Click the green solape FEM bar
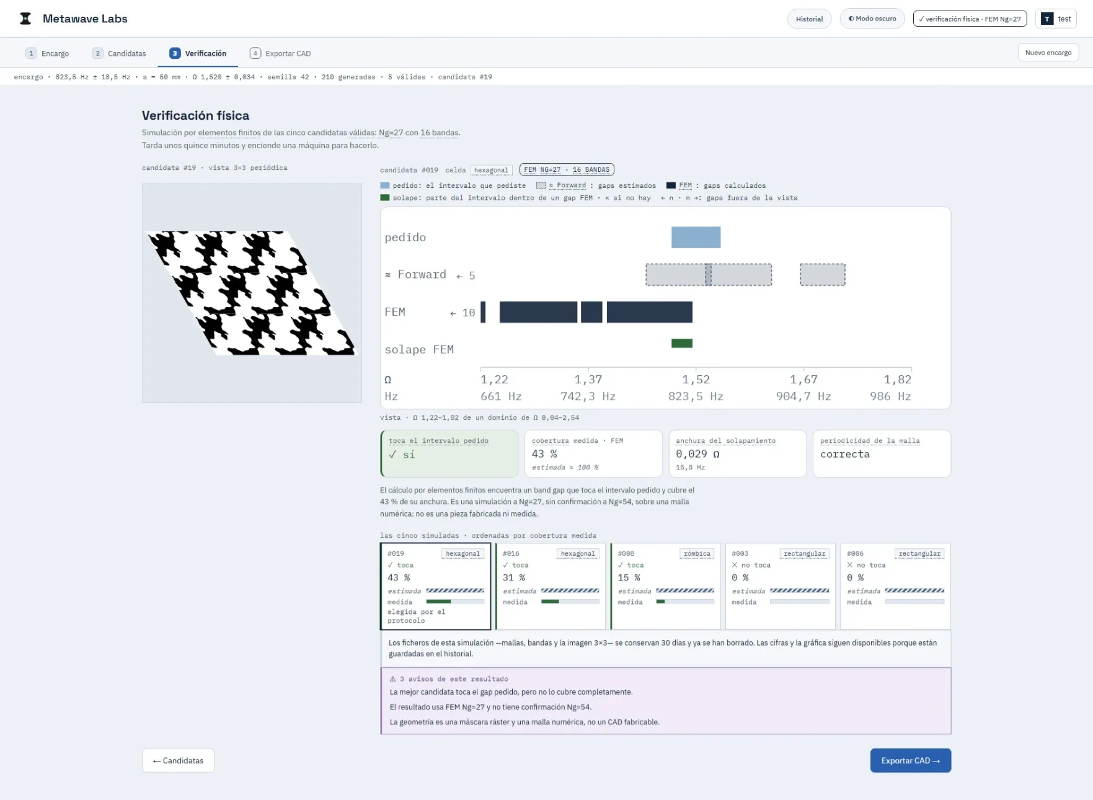The width and height of the screenshot is (1093, 800). (x=682, y=343)
